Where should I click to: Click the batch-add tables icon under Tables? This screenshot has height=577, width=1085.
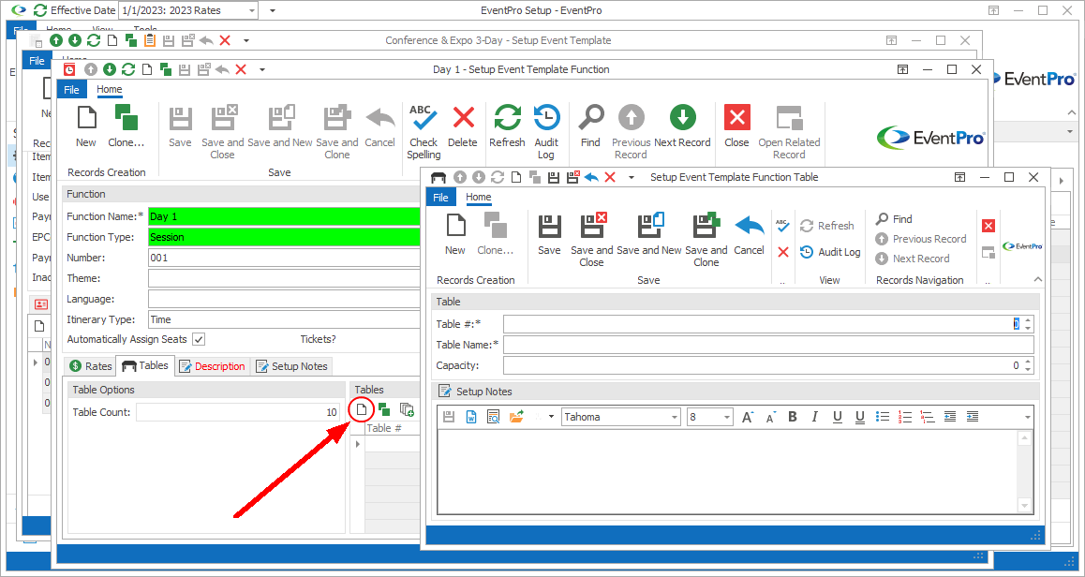(x=407, y=409)
